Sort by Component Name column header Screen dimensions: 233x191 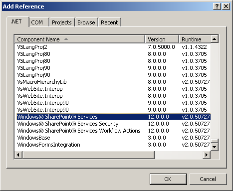[x=80, y=39]
